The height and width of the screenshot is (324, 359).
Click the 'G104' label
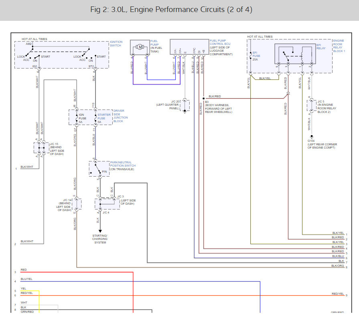[x=311, y=141]
